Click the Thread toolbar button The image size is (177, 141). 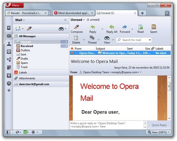pyautogui.click(x=92, y=40)
